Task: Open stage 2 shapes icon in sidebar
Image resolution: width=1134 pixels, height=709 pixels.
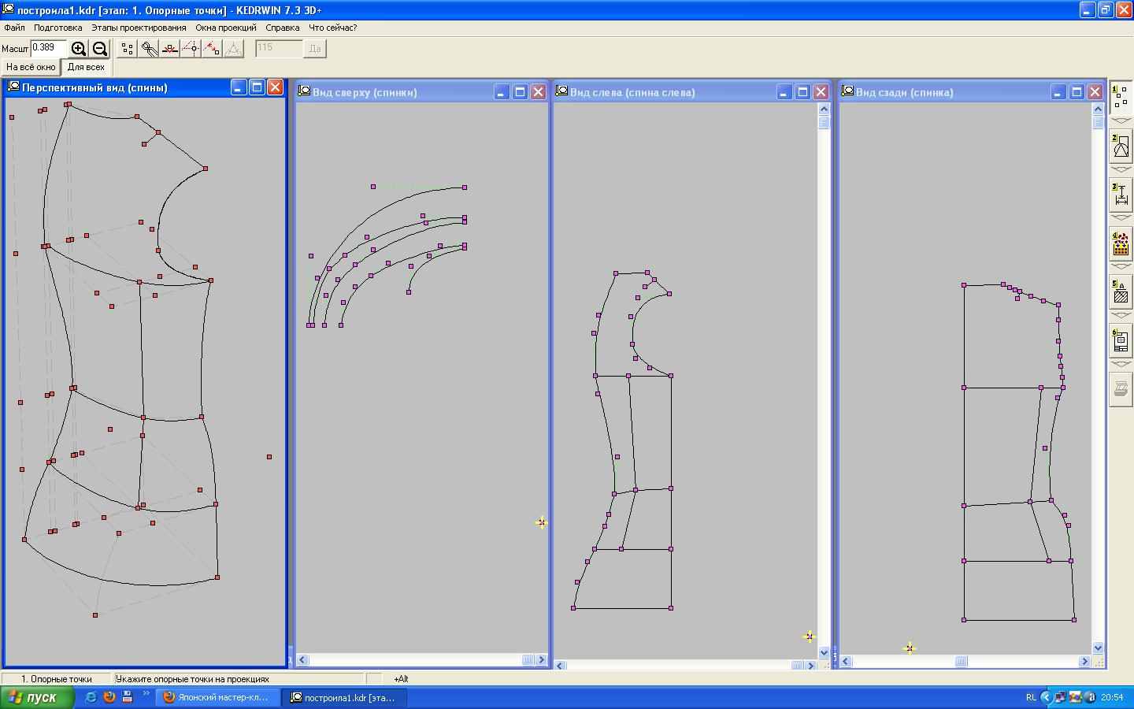Action: pos(1121,147)
